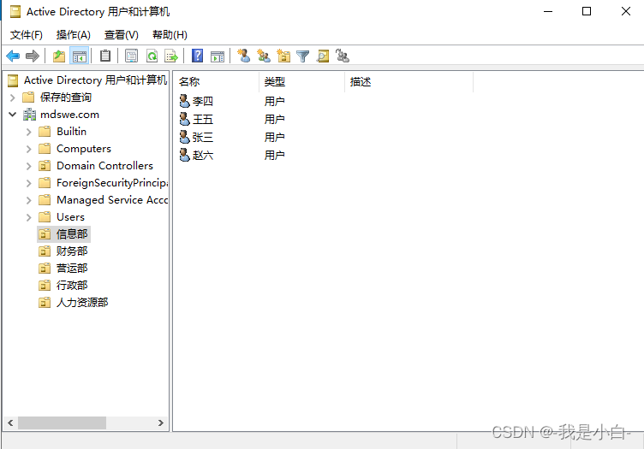Select the 行政部 organizational unit

coord(72,285)
